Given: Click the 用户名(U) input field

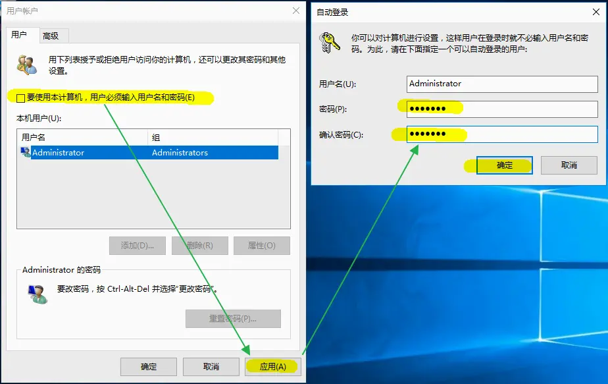Looking at the screenshot, I should point(502,84).
